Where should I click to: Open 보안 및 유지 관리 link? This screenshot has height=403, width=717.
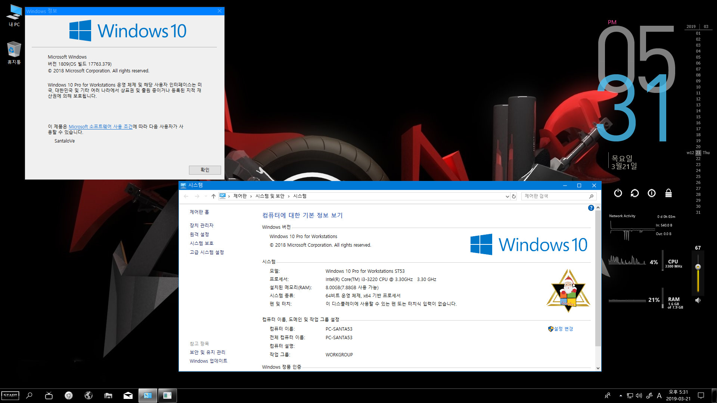(207, 352)
